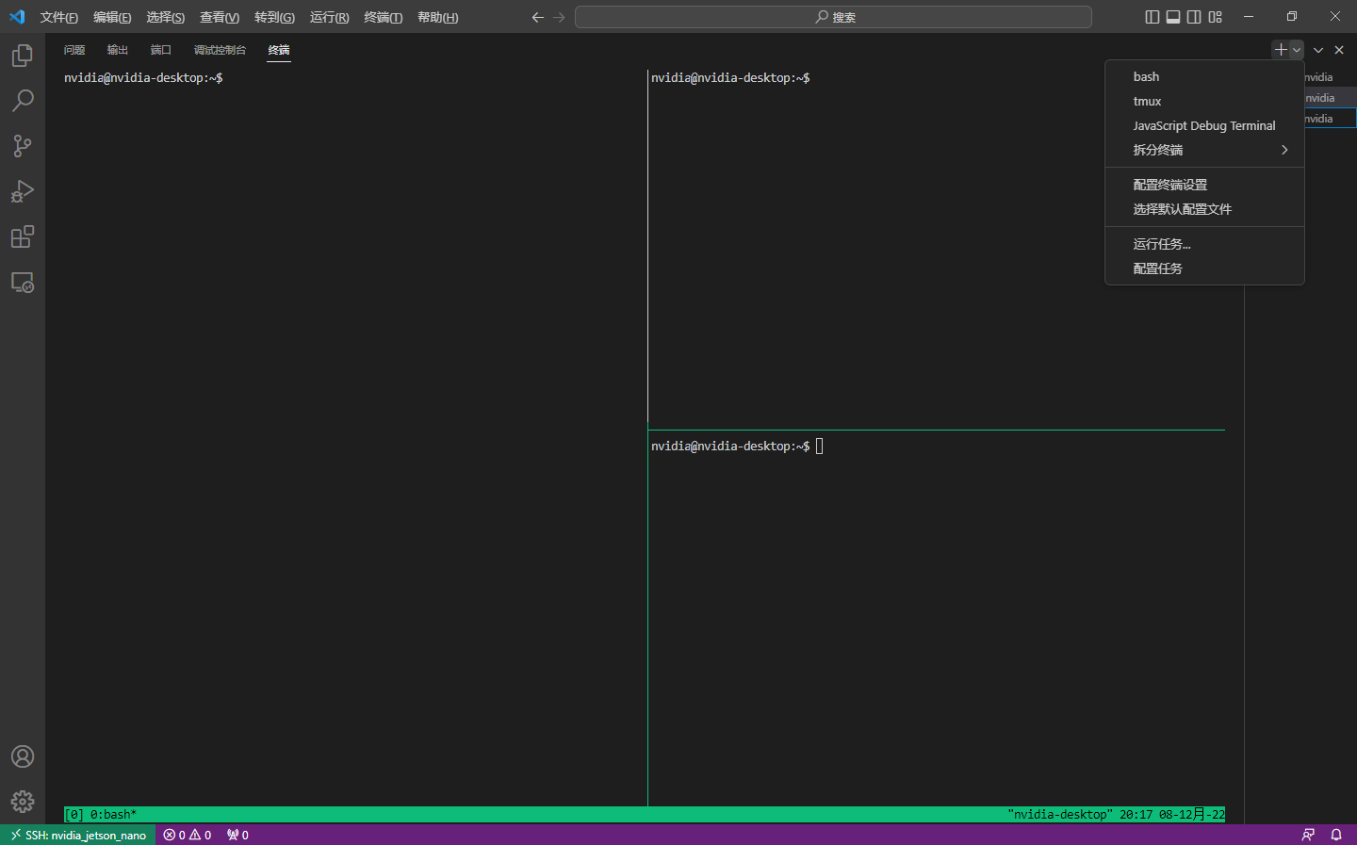This screenshot has width=1357, height=845.
Task: Click the feedback status bar icon
Action: pos(1308,835)
